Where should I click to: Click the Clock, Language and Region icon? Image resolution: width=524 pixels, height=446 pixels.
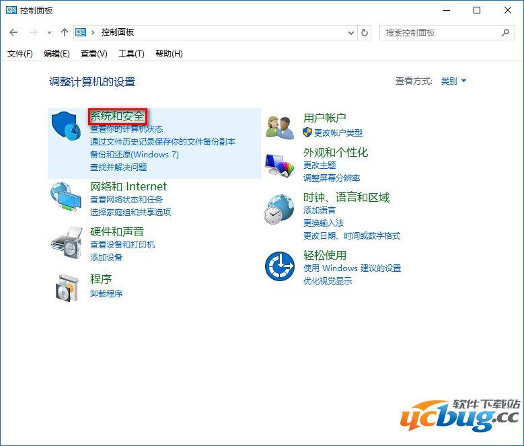tap(279, 209)
